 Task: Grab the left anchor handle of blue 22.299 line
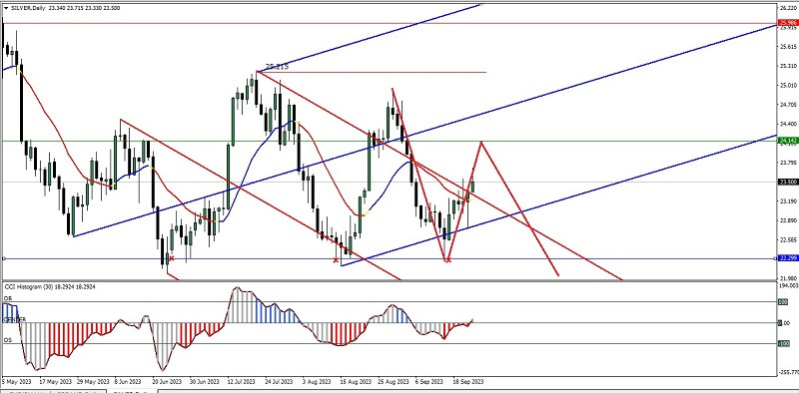(4, 258)
